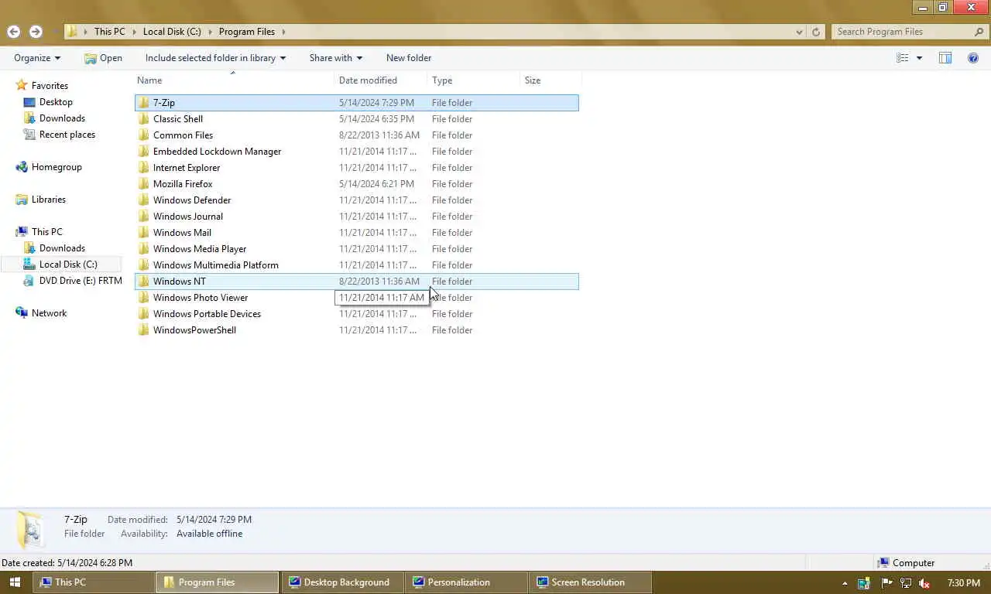This screenshot has width=991, height=594.
Task: Navigate to Local Disk (C:) in the address bar
Action: click(x=172, y=32)
